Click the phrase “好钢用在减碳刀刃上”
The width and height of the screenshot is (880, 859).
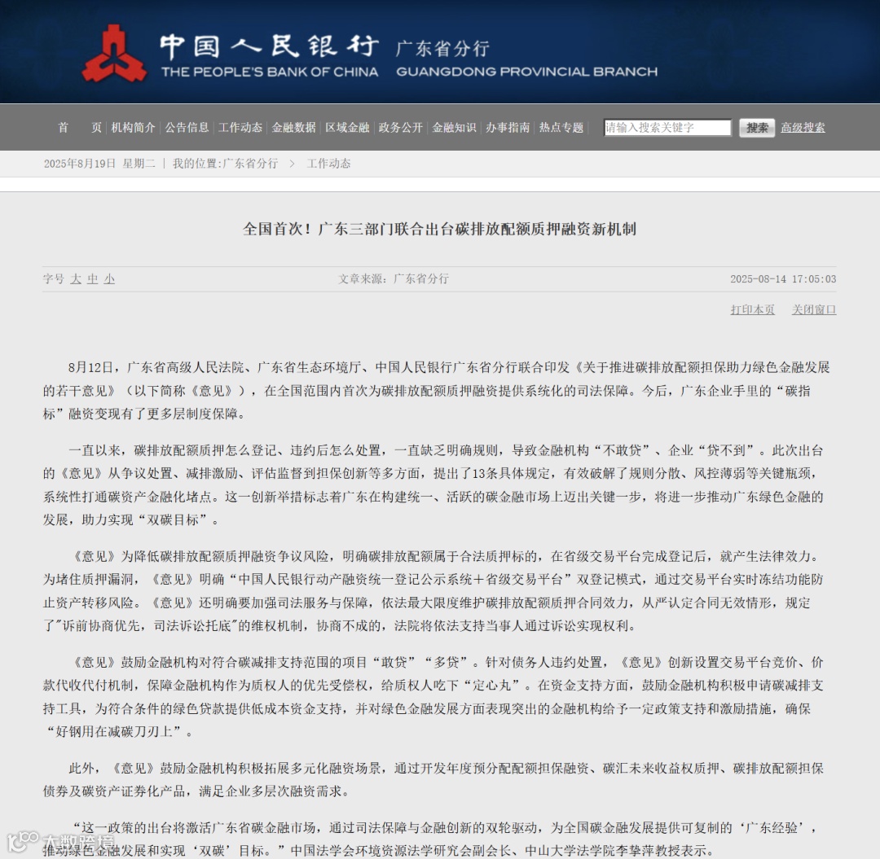coord(114,731)
